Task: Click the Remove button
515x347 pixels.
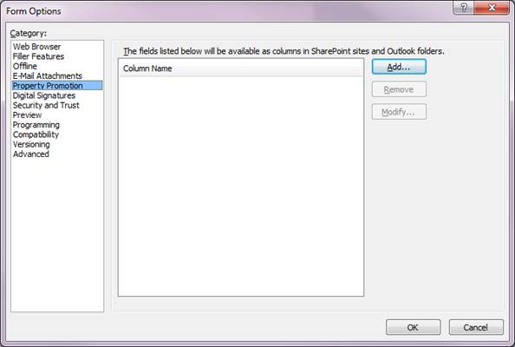Action: [x=399, y=89]
